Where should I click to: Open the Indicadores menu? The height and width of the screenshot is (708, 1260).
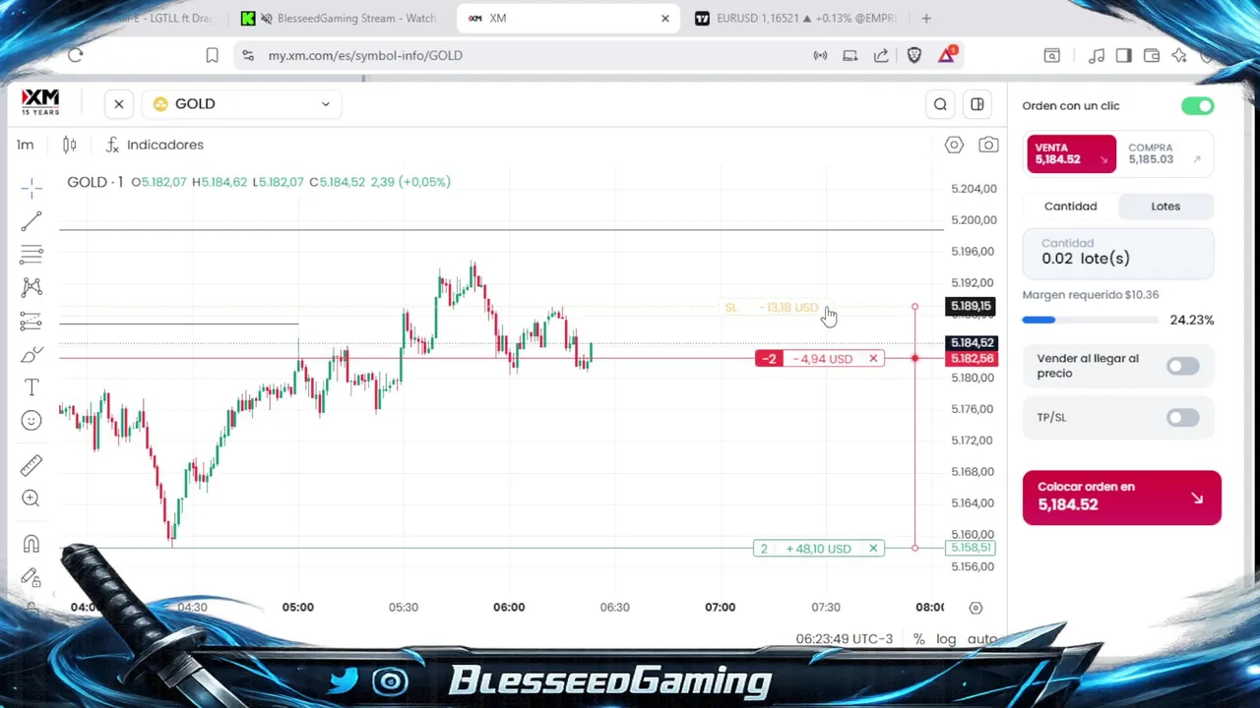click(155, 145)
